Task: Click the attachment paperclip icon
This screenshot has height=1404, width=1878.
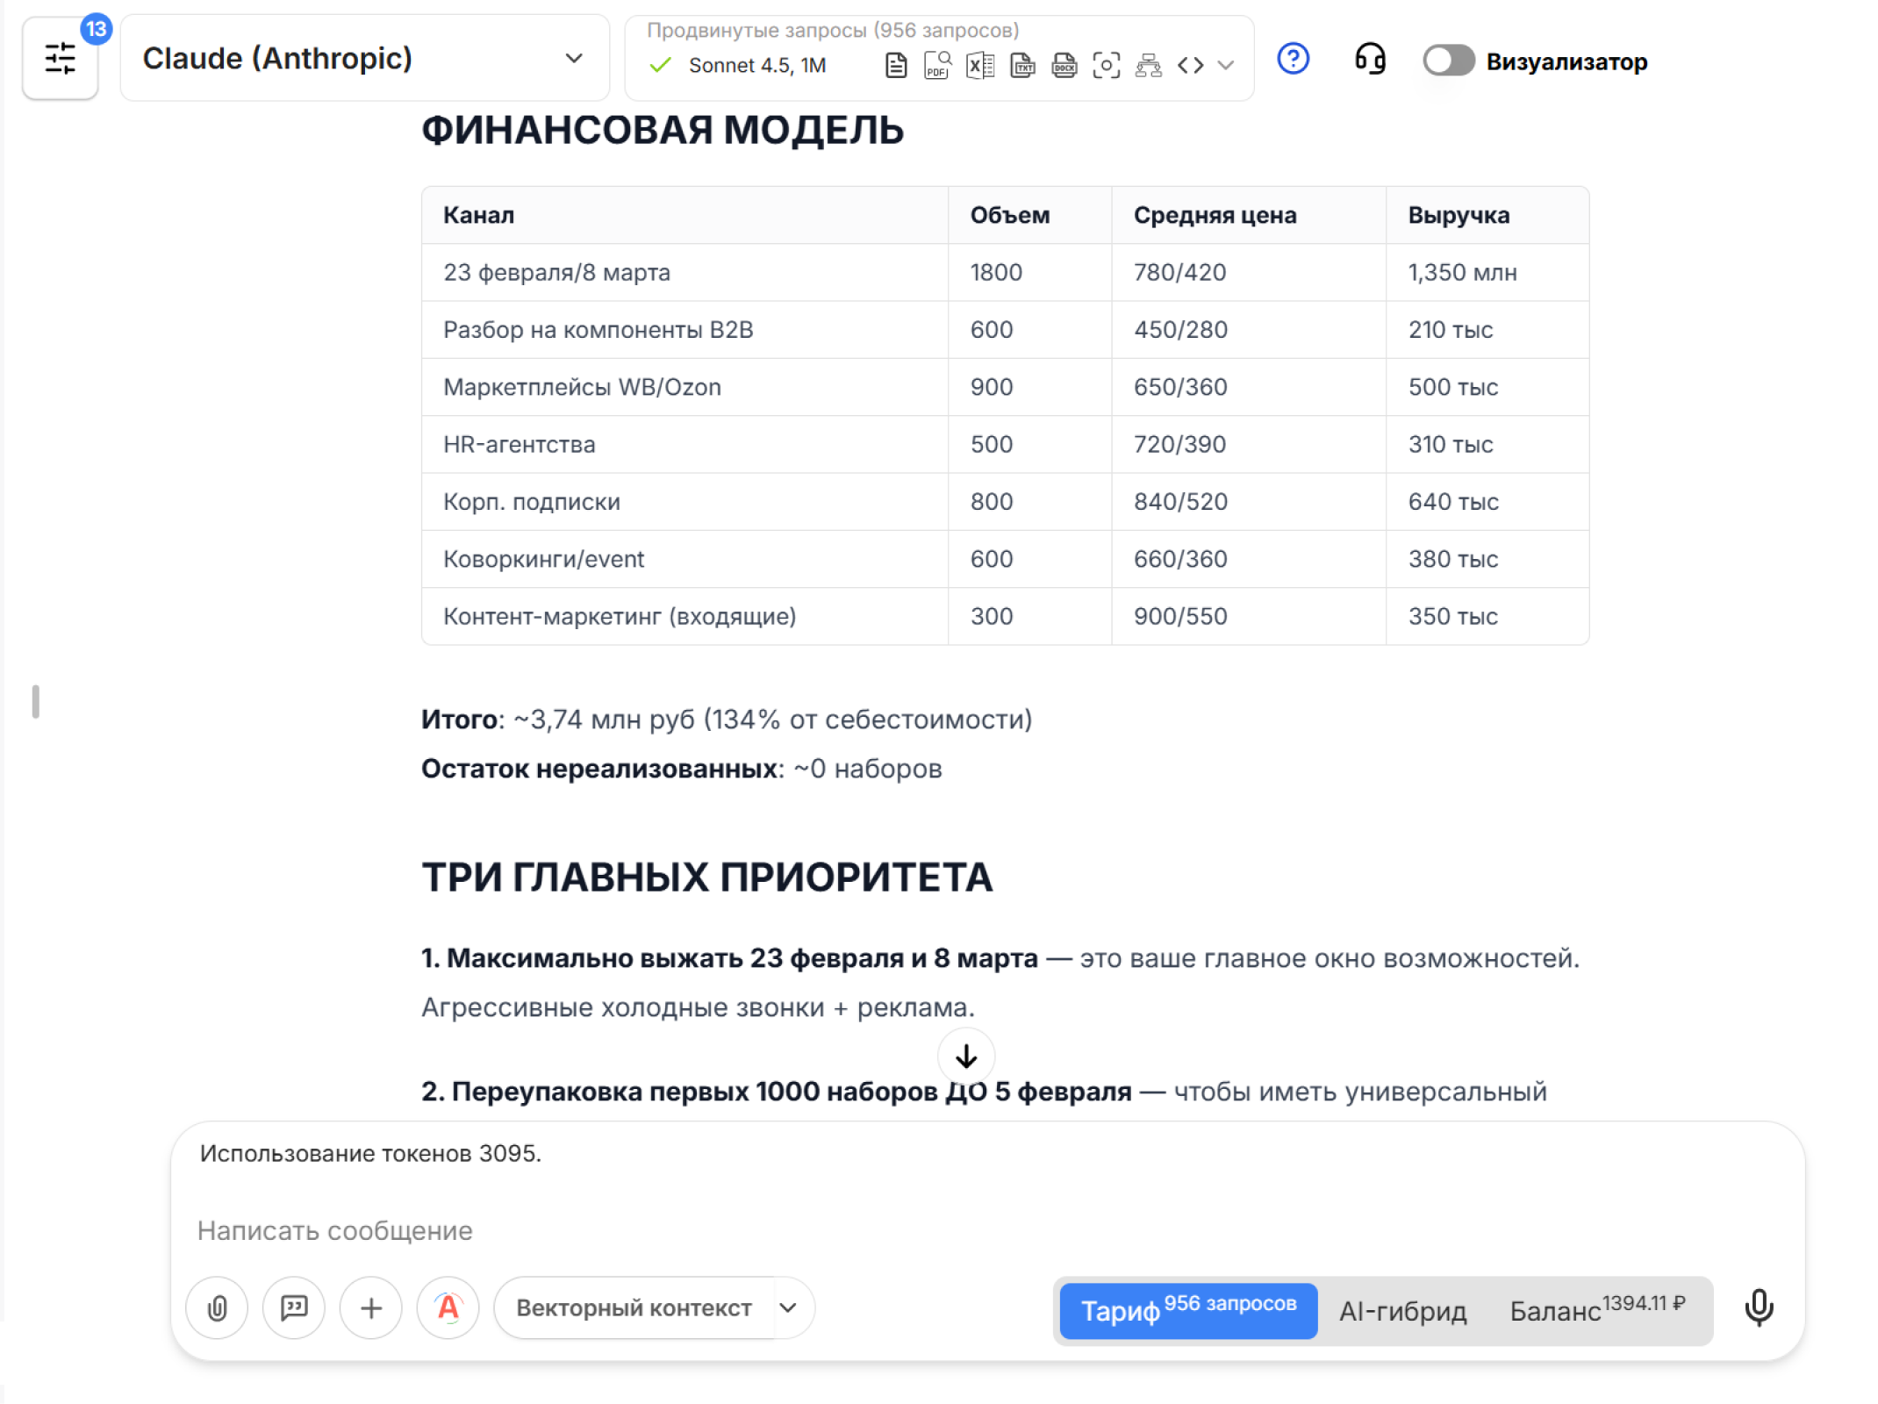Action: click(216, 1307)
